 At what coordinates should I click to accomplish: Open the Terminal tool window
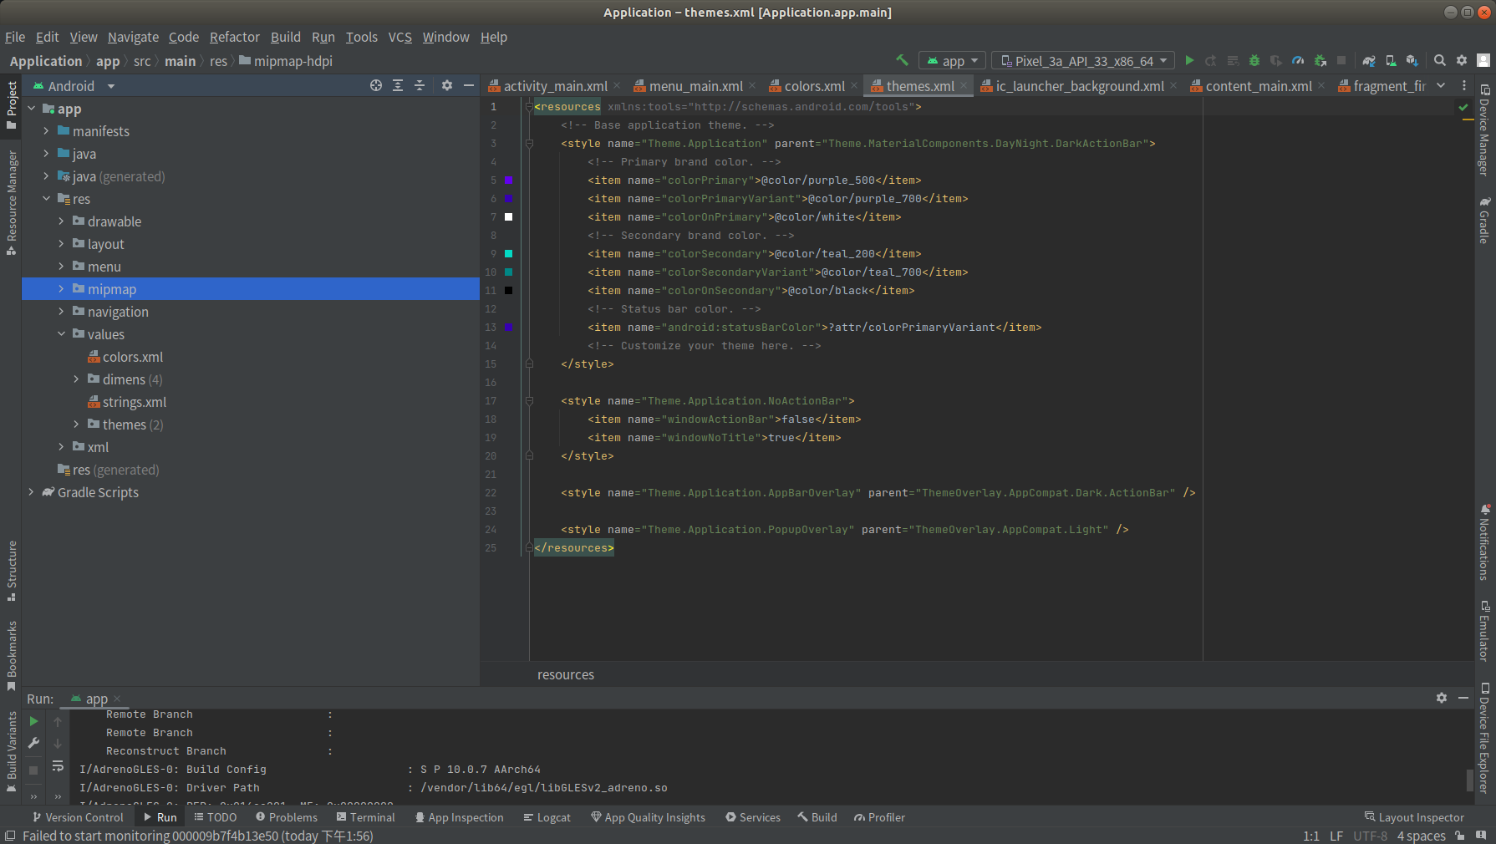(x=365, y=817)
